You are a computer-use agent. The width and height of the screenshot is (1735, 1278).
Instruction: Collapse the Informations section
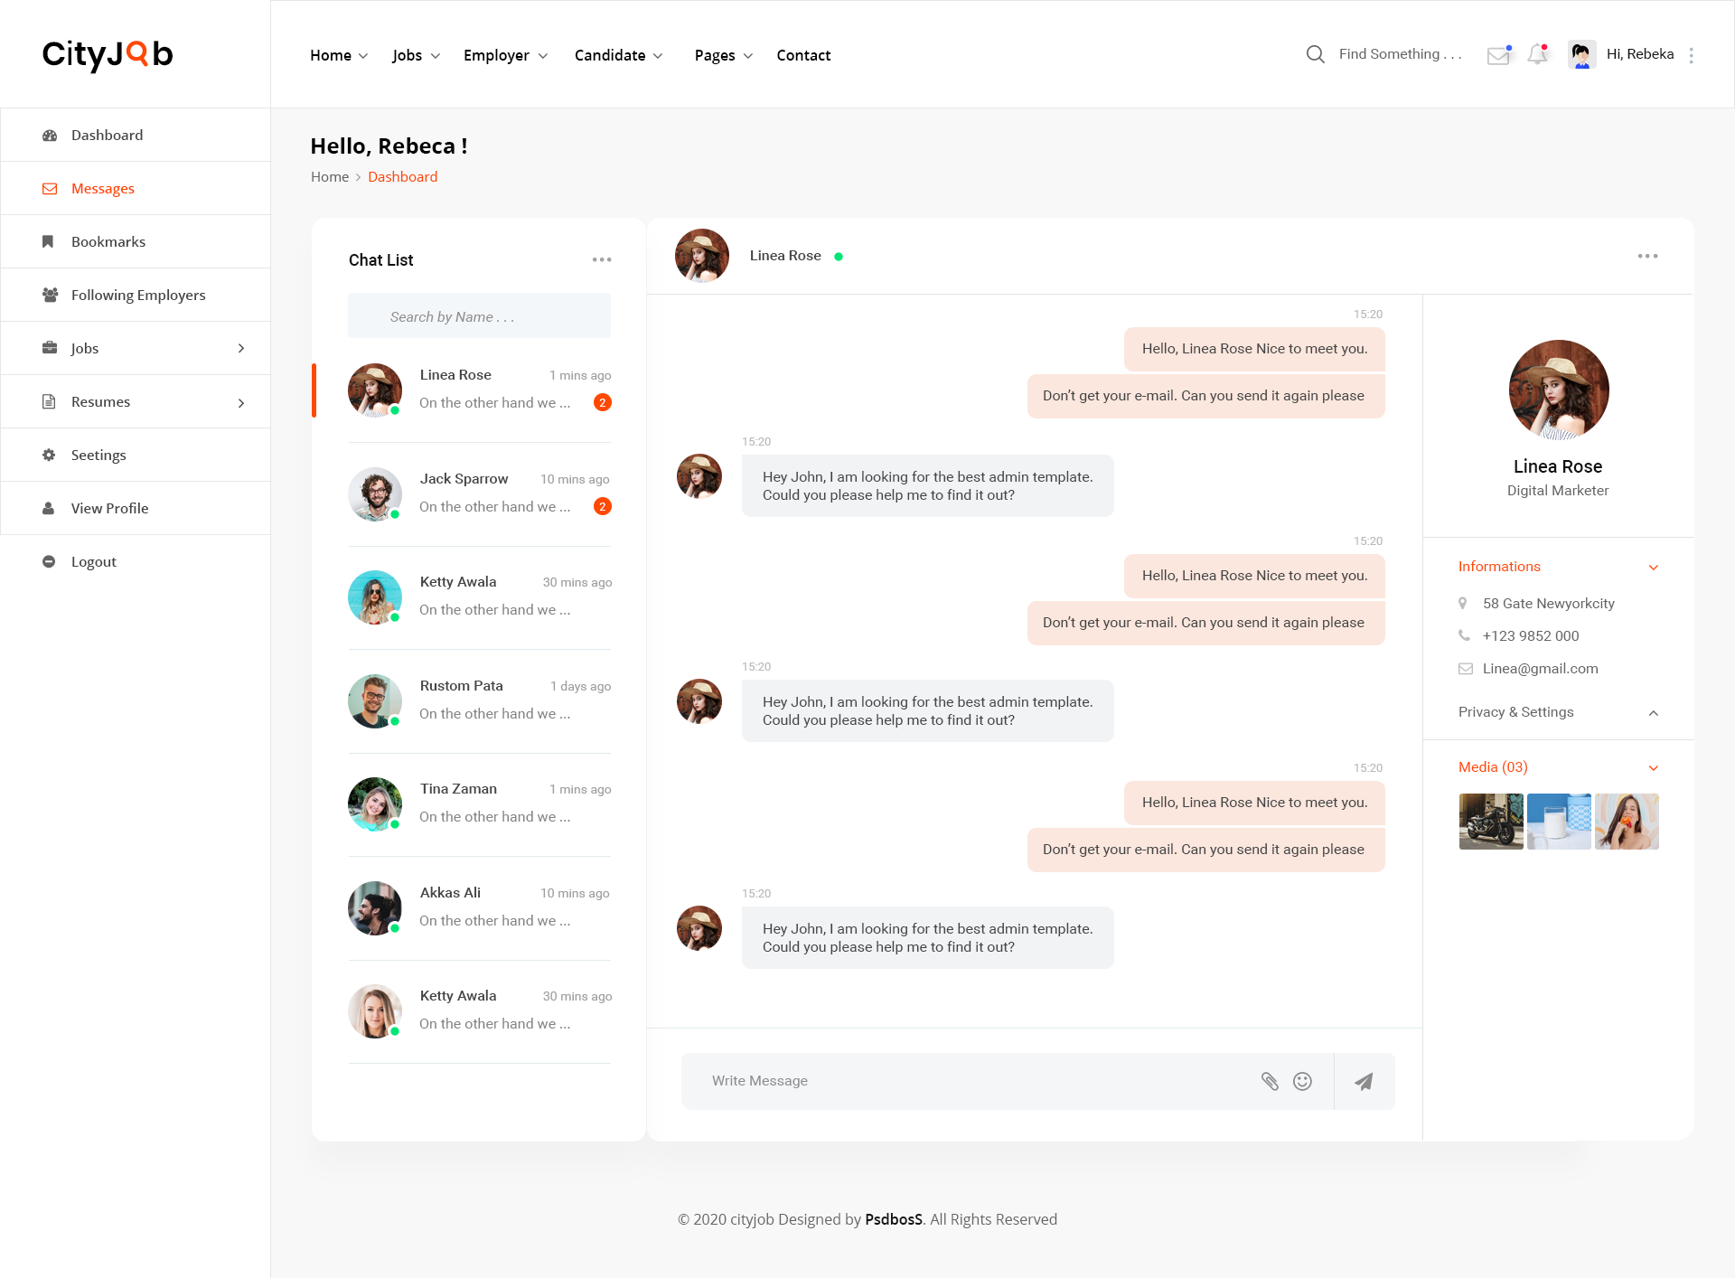click(1653, 568)
